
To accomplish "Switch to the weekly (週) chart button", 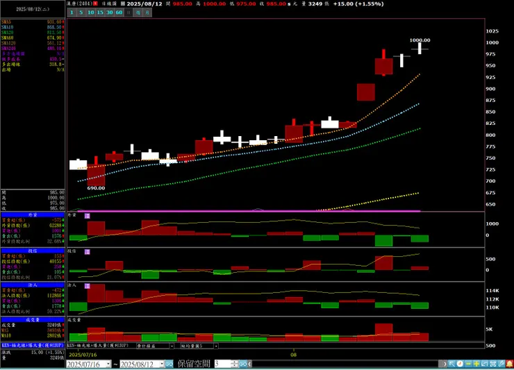I will click(138, 12).
